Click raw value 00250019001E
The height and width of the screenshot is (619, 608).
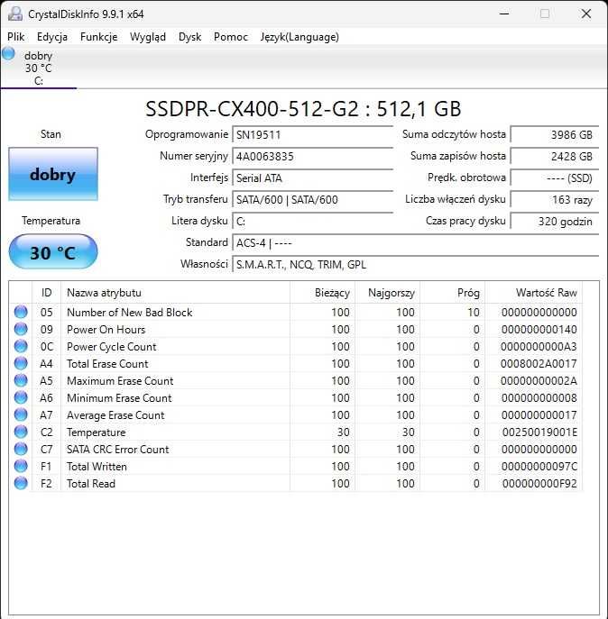pos(539,432)
